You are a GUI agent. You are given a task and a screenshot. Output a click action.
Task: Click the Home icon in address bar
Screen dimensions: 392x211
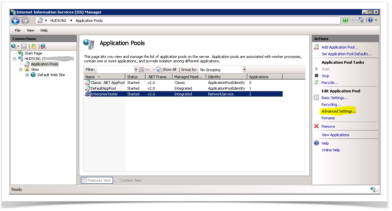(361, 20)
